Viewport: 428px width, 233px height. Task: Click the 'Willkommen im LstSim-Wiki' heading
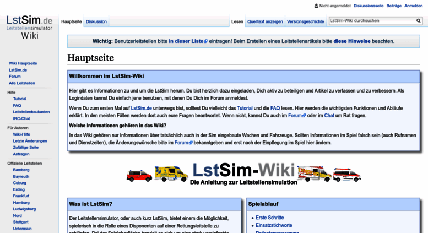(106, 76)
